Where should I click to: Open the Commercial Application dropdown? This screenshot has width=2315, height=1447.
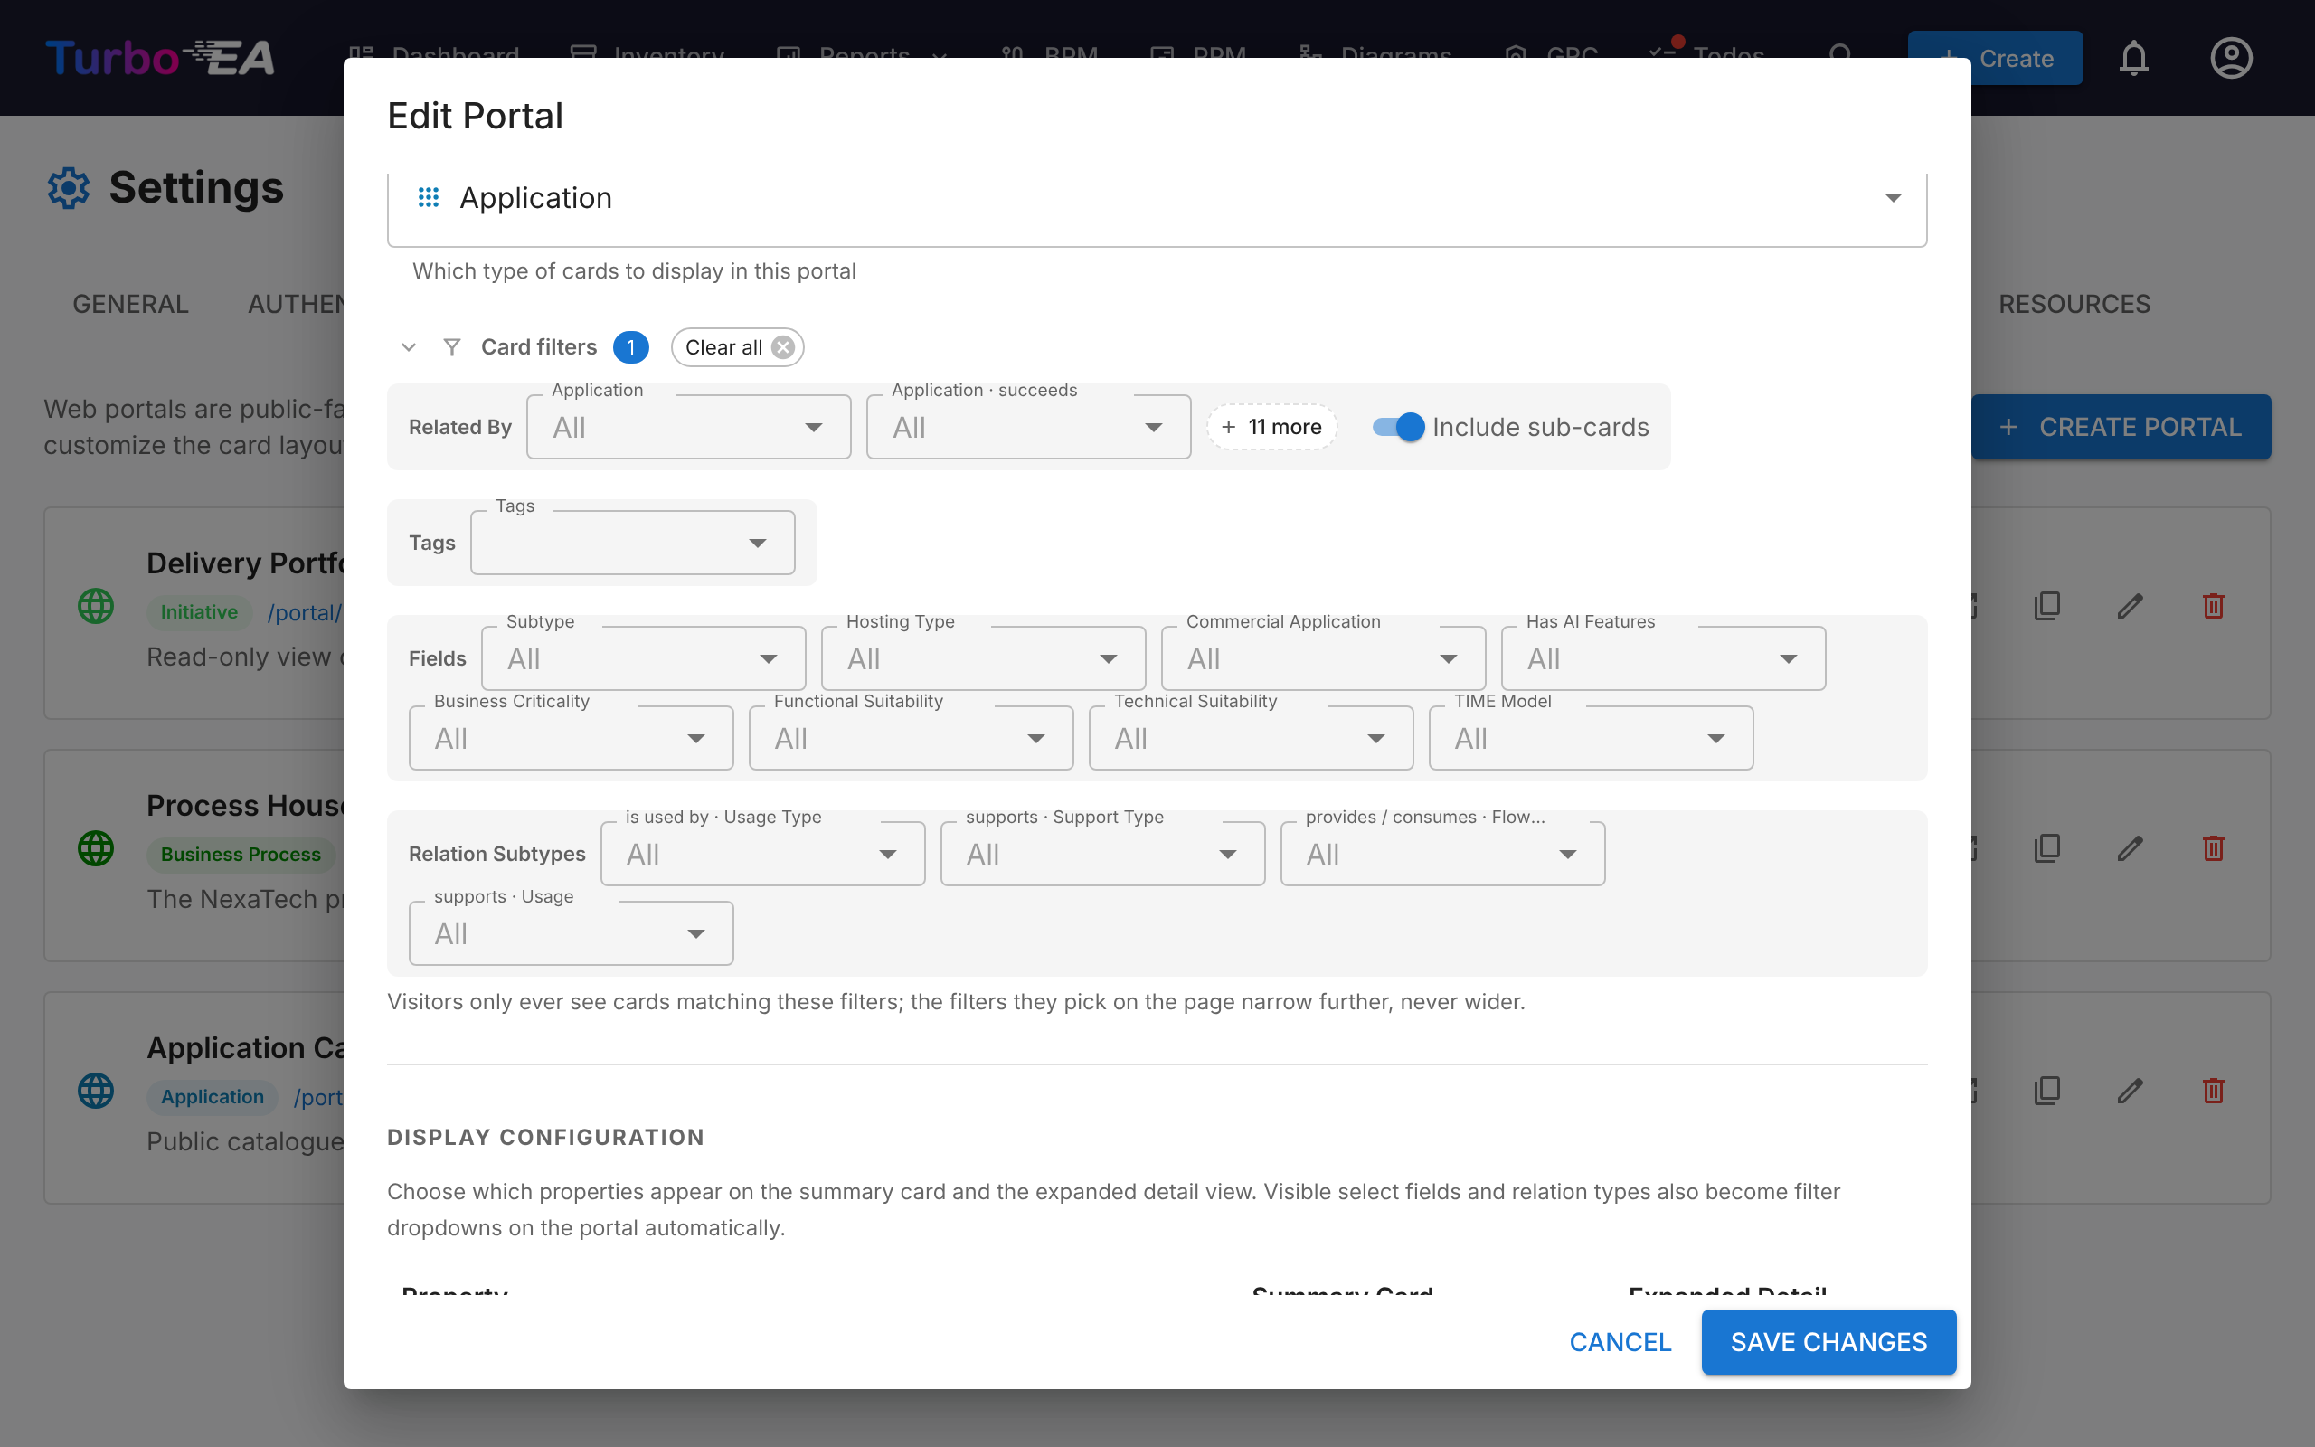click(x=1324, y=658)
